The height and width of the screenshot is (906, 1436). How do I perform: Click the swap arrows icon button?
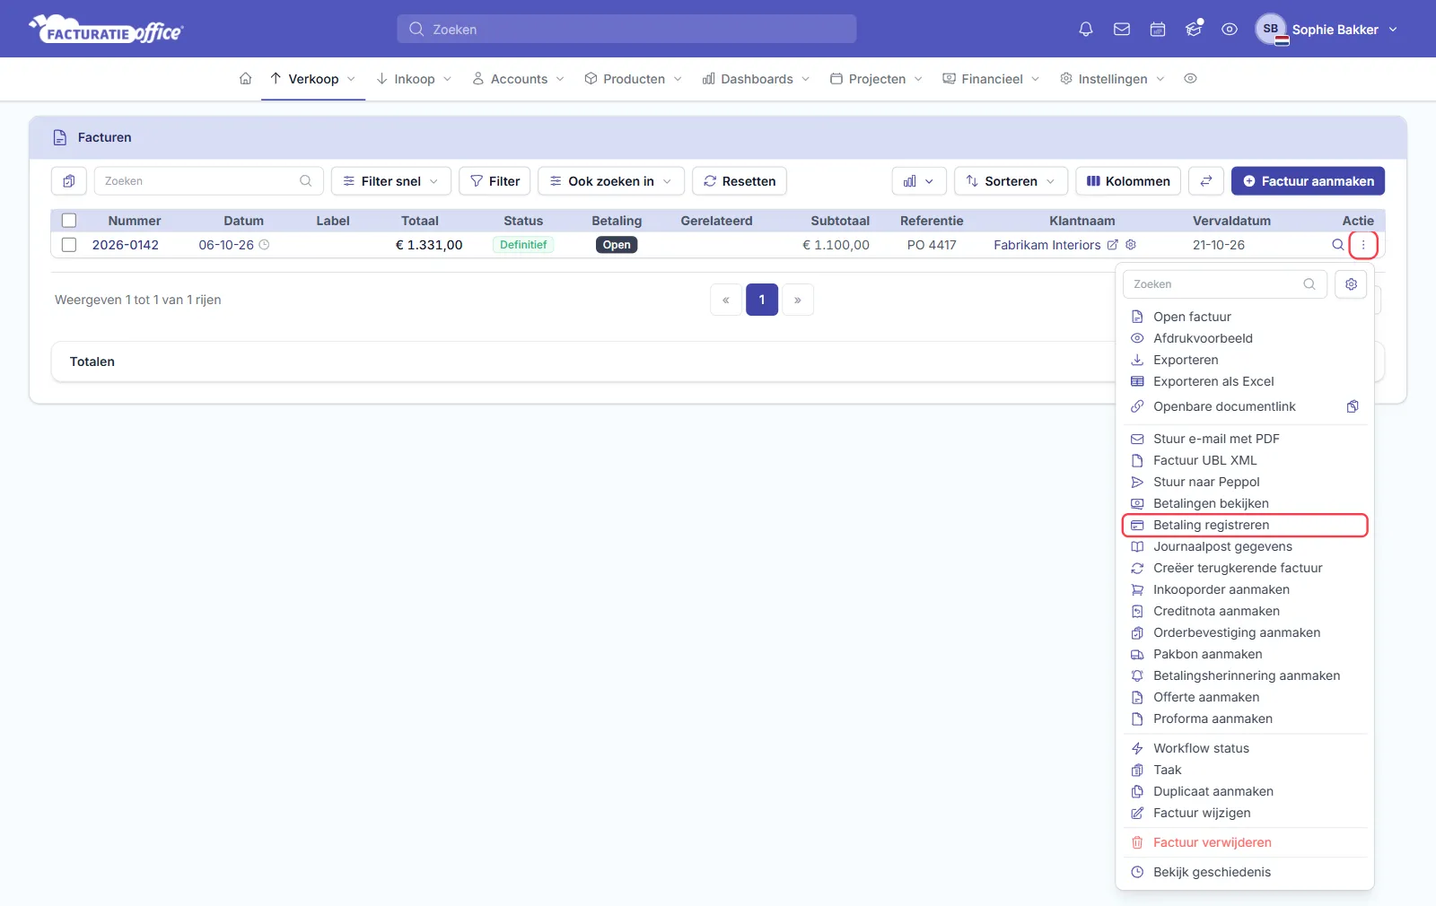pos(1206,181)
